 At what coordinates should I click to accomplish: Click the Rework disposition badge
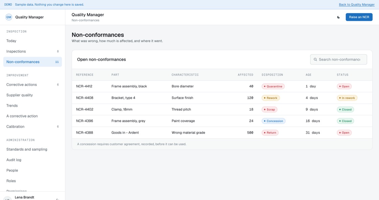click(x=270, y=98)
